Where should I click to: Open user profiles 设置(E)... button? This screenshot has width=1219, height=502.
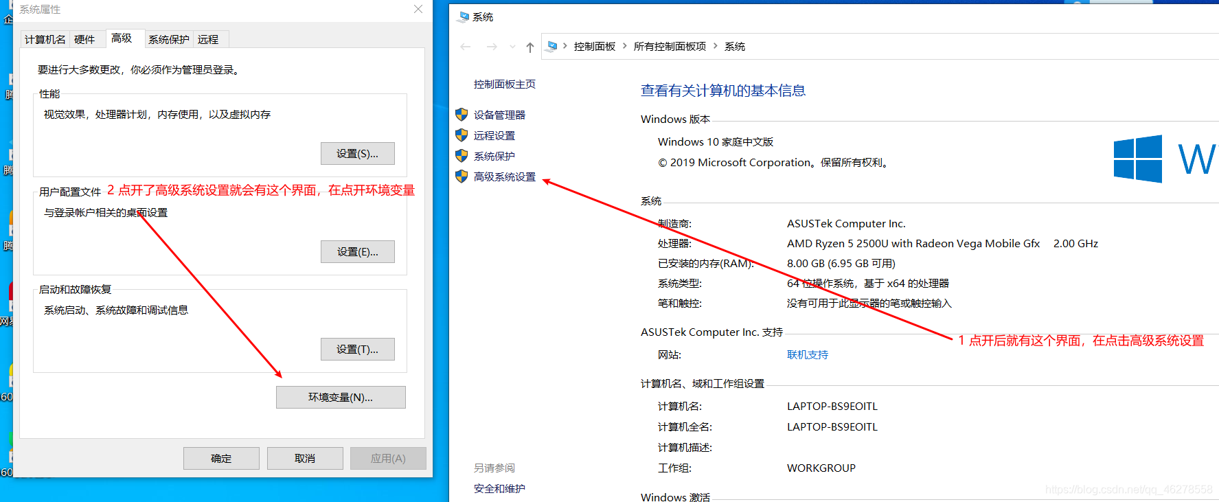point(357,252)
